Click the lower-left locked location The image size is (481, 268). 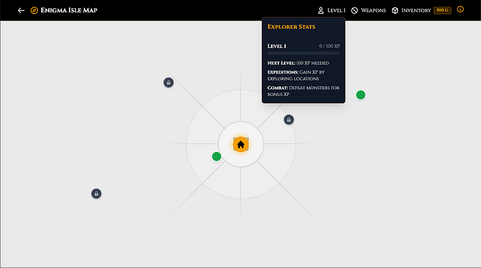(96, 193)
